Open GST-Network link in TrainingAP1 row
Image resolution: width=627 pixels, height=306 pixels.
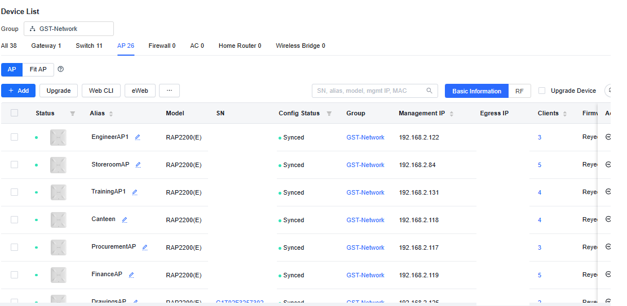click(x=365, y=192)
